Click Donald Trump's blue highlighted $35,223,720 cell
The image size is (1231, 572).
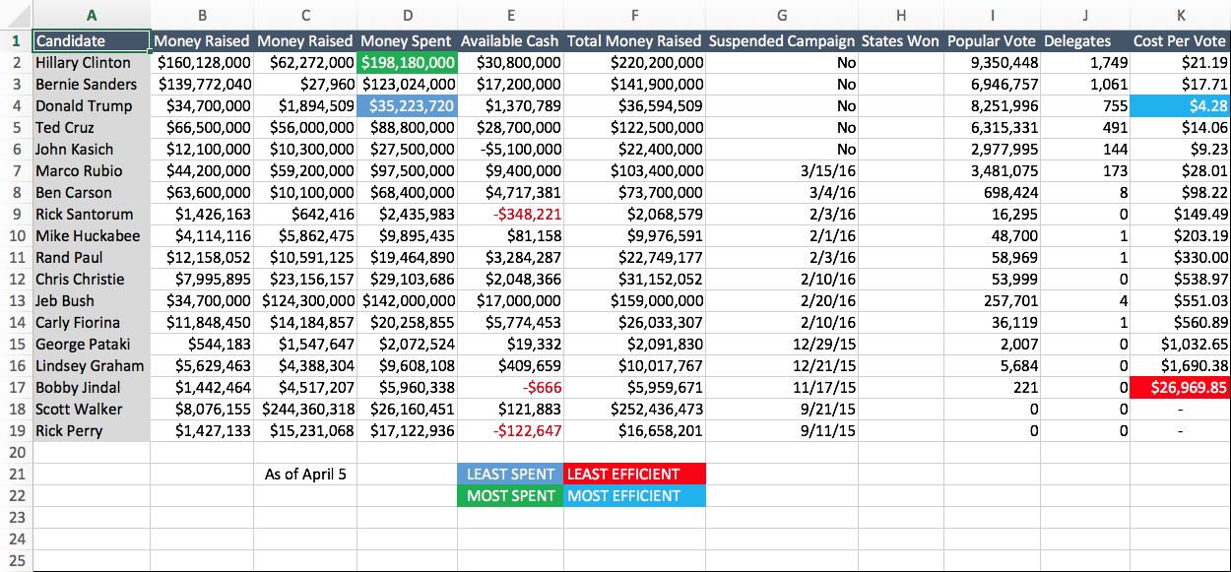pos(406,105)
